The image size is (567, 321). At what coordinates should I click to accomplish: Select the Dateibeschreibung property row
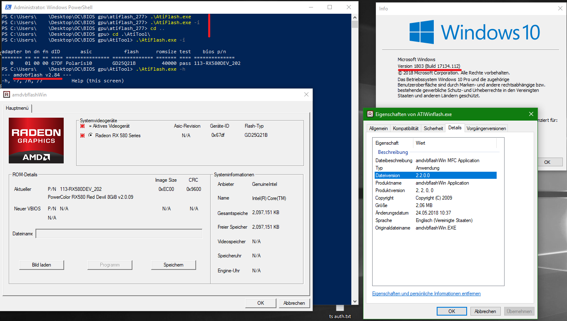click(435, 160)
